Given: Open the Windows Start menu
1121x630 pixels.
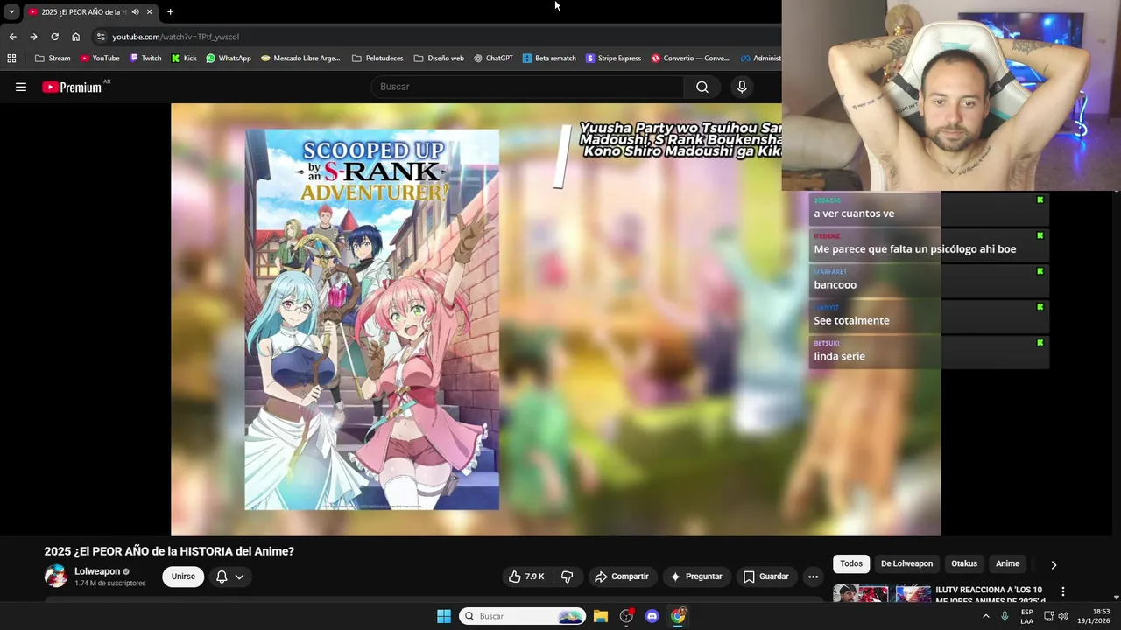Looking at the screenshot, I should (x=444, y=616).
